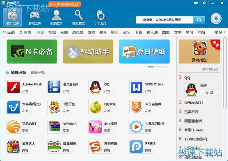Open 阿里通电话 in ranking list
The height and width of the screenshot is (161, 228).
point(193,121)
